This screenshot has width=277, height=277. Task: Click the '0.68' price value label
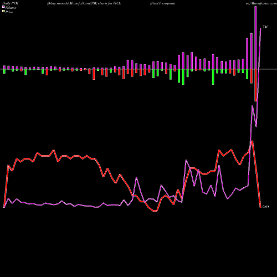tap(266, 207)
